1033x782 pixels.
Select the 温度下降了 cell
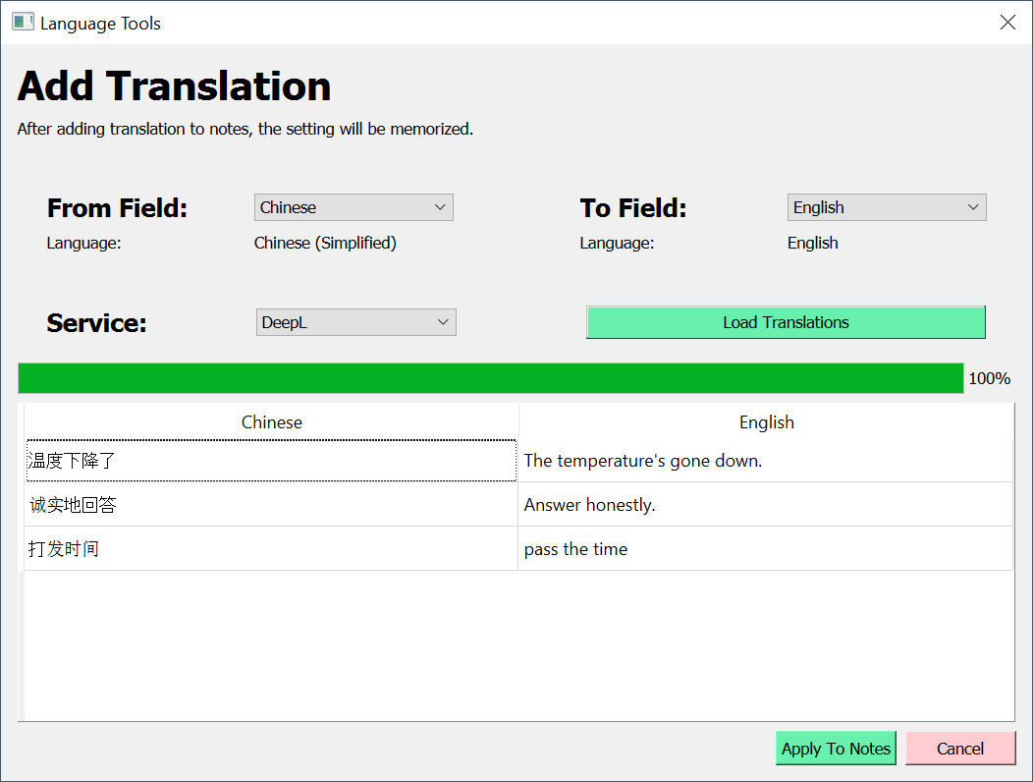271,461
